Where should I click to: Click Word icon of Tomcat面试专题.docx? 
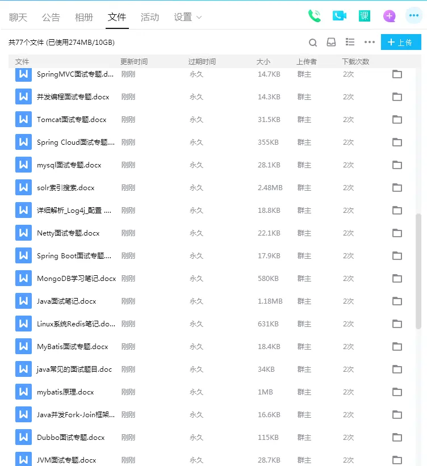[x=23, y=119]
